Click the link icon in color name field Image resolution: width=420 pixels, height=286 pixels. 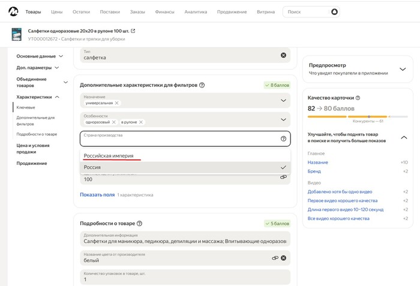pyautogui.click(x=275, y=258)
